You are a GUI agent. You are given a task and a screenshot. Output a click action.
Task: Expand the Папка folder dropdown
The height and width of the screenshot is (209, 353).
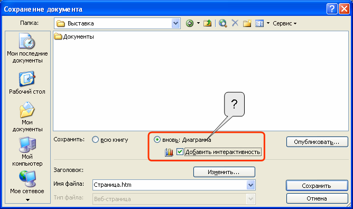(x=175, y=23)
